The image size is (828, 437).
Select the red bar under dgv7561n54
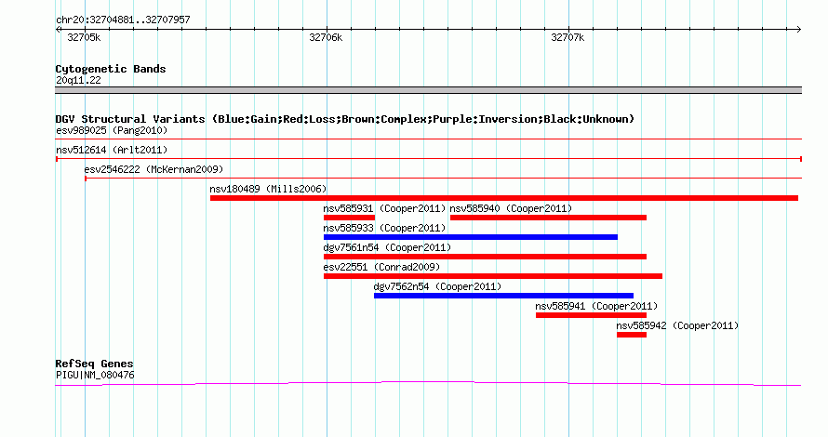coord(485,257)
